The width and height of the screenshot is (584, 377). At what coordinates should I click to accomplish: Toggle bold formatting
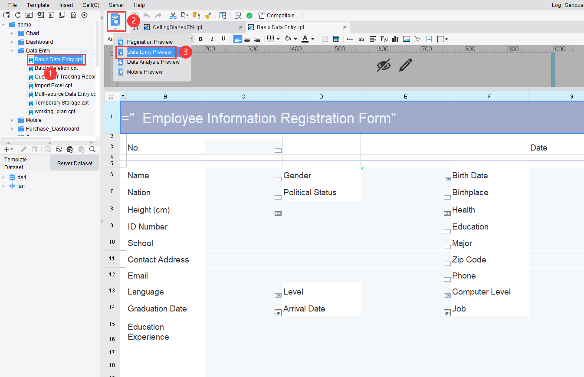click(x=200, y=39)
